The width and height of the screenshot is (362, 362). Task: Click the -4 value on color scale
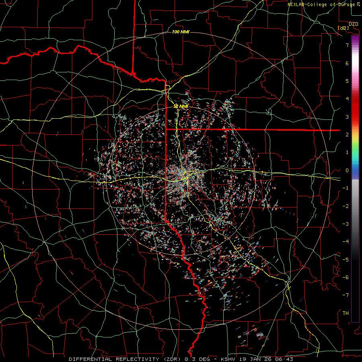click(346, 242)
